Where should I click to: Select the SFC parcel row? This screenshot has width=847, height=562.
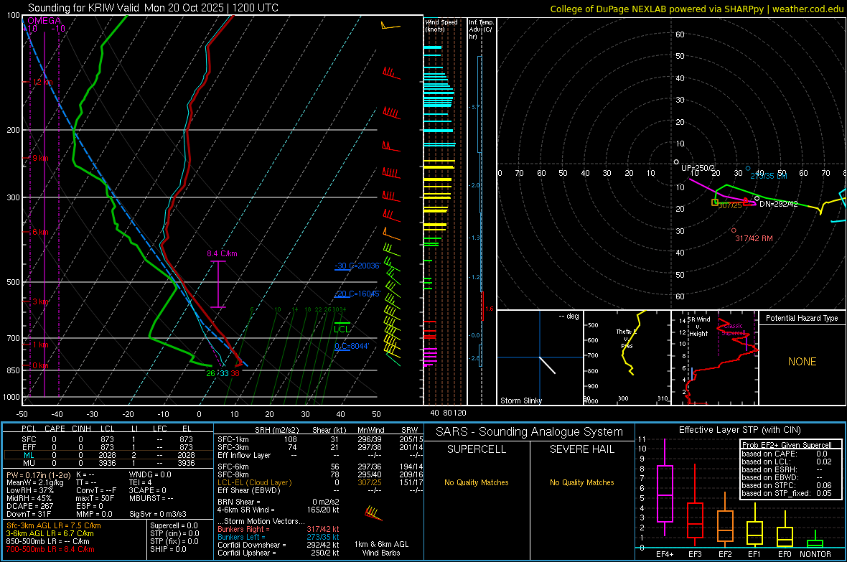[107, 439]
